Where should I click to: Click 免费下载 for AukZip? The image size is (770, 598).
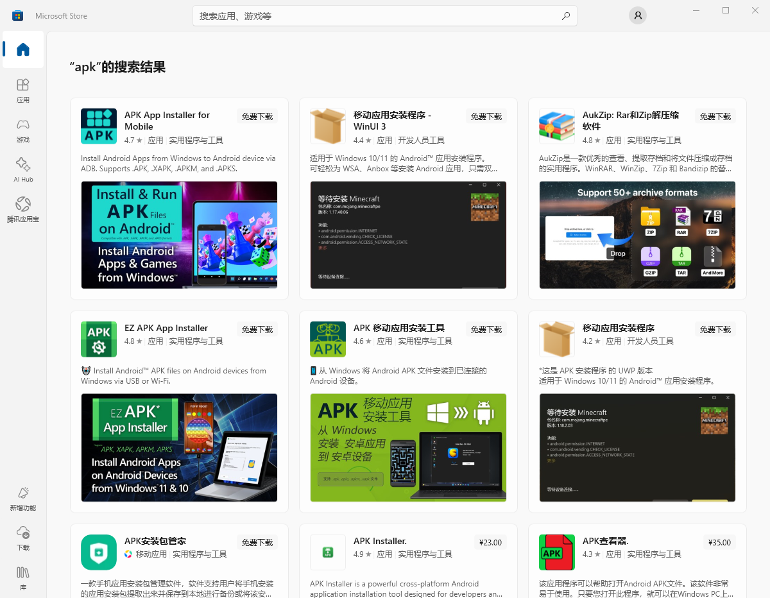click(x=715, y=116)
